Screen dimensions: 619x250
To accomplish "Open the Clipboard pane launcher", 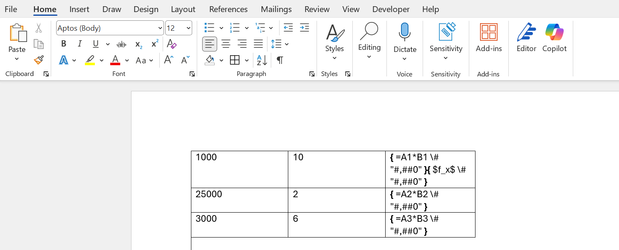I will click(46, 74).
